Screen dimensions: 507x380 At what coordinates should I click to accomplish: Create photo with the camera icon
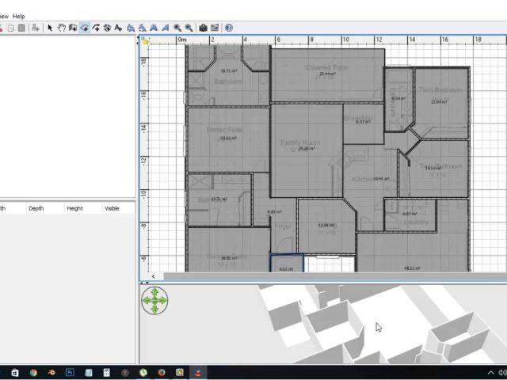[x=203, y=28]
